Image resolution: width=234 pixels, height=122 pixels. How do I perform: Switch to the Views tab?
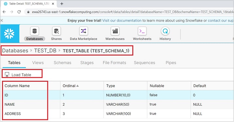tap(38, 63)
